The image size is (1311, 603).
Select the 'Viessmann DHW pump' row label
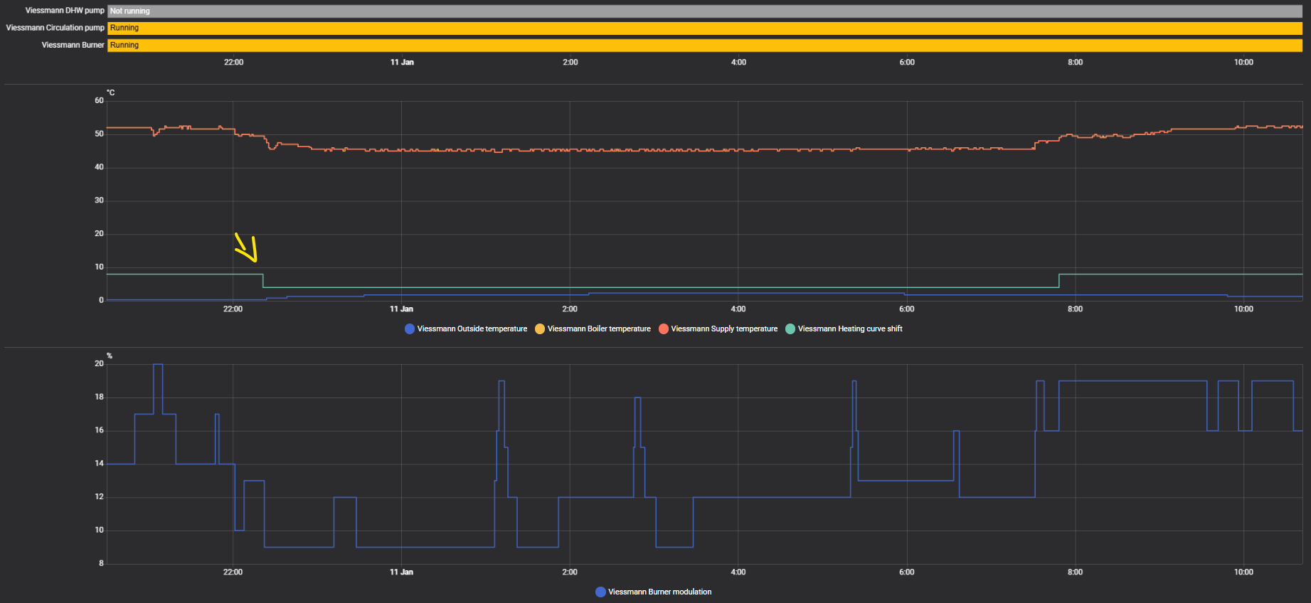pos(65,11)
